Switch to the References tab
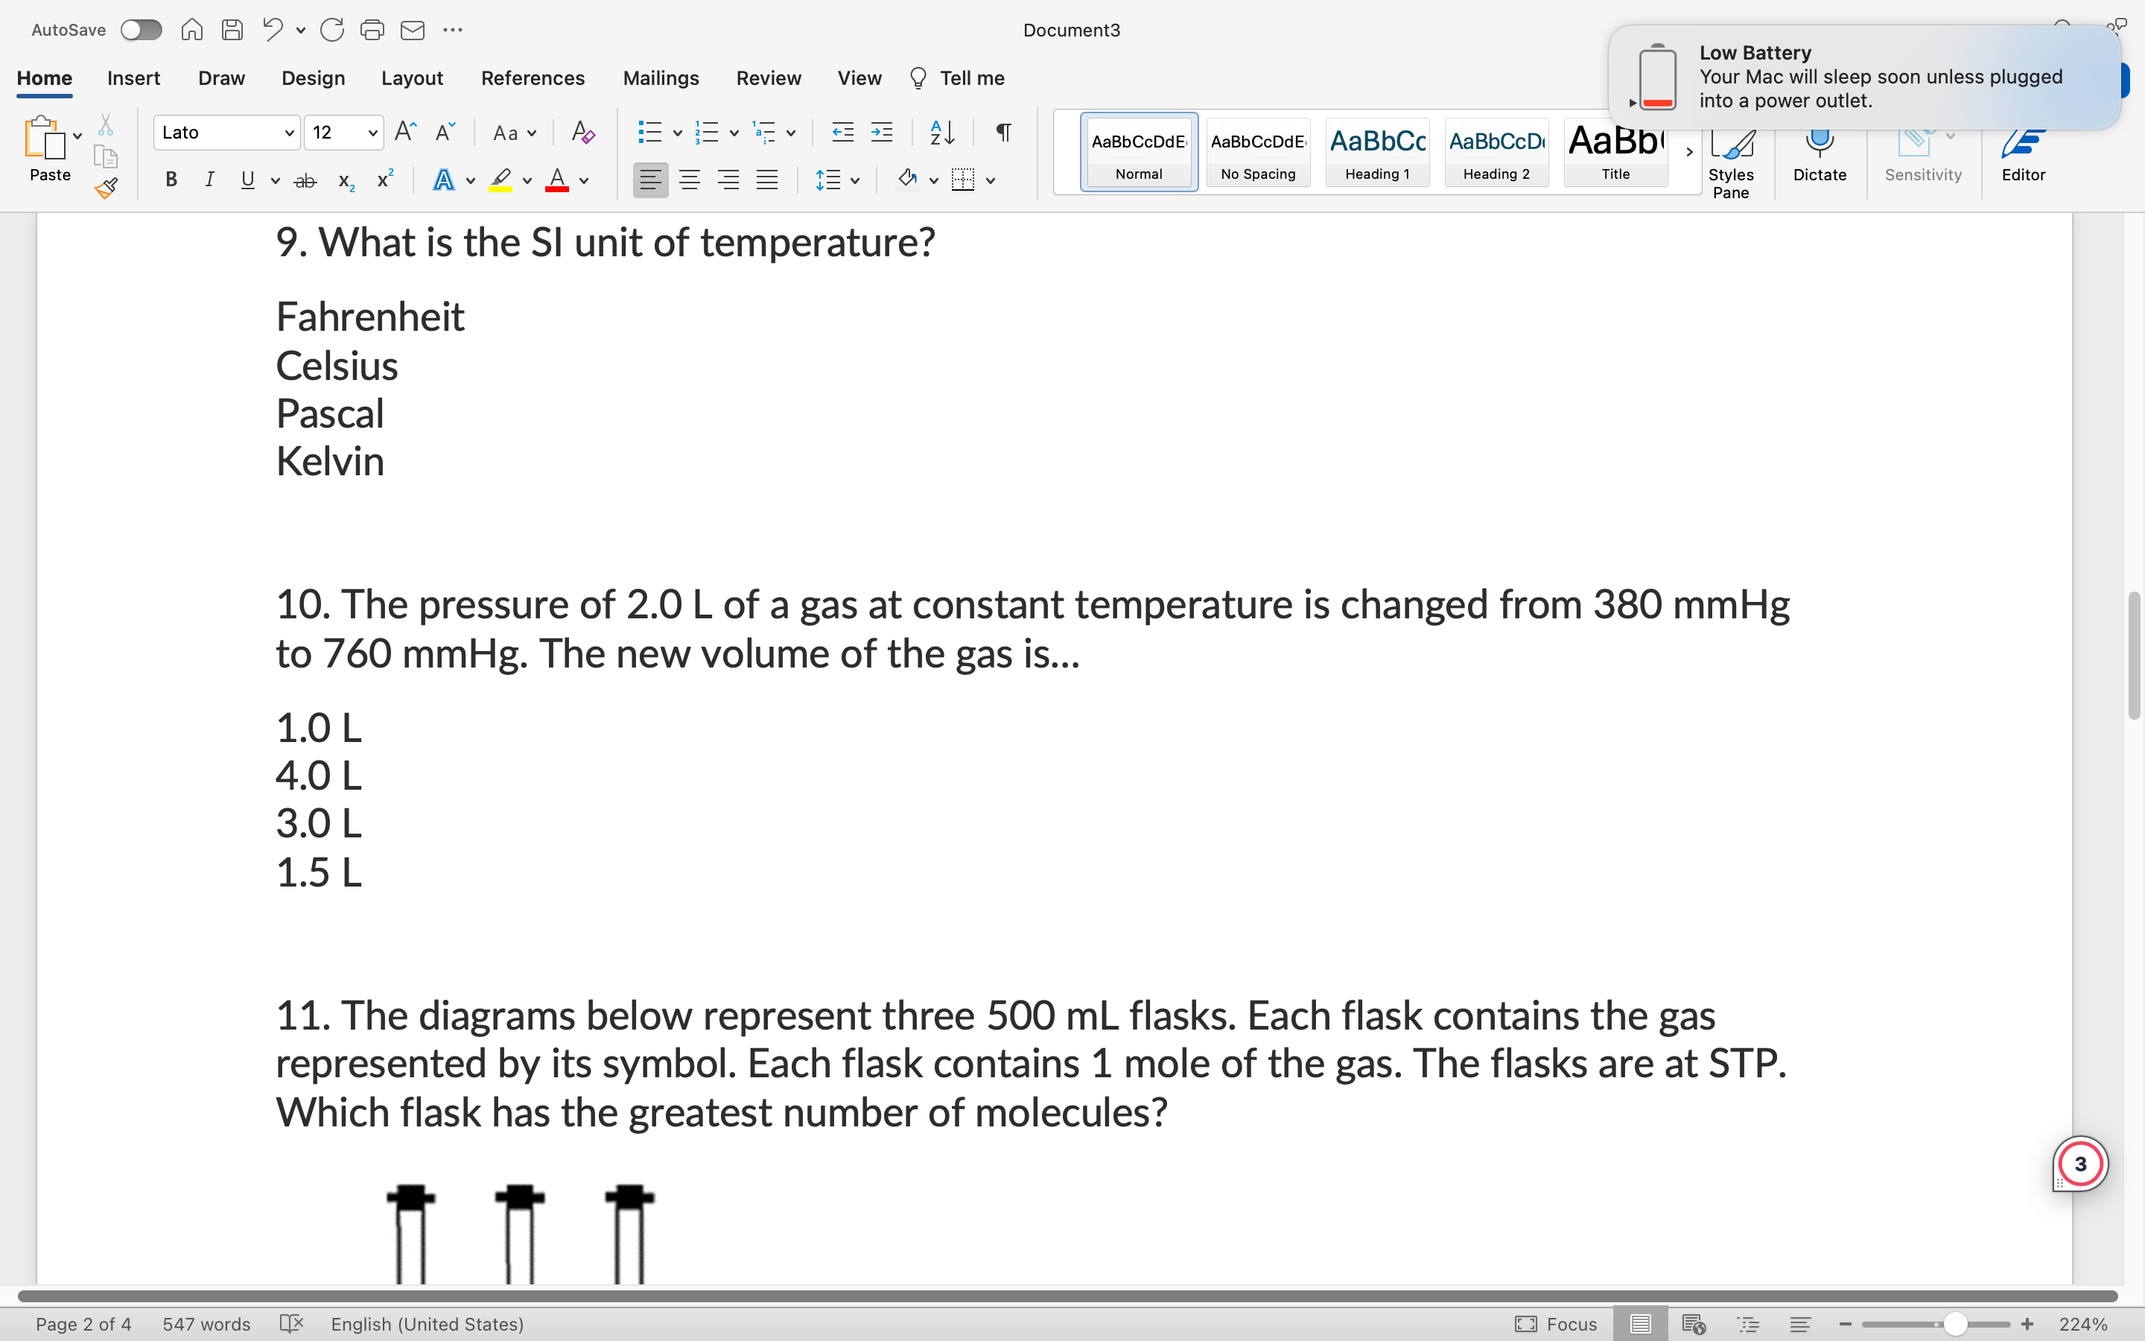Viewport: 2145px width, 1341px height. 532,78
